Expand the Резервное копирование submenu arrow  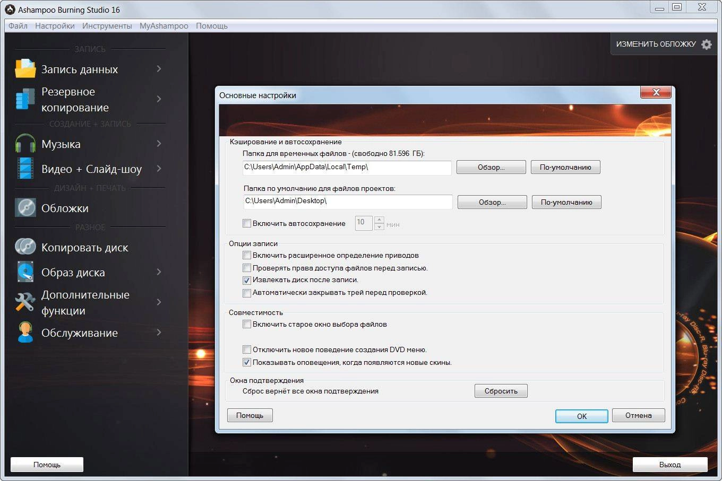pyautogui.click(x=159, y=99)
